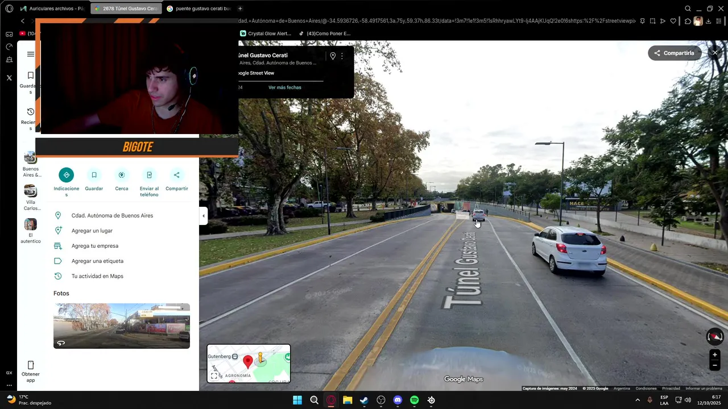Viewport: 728px width, 409px height.
Task: Open a new browser tab
Action: (240, 9)
